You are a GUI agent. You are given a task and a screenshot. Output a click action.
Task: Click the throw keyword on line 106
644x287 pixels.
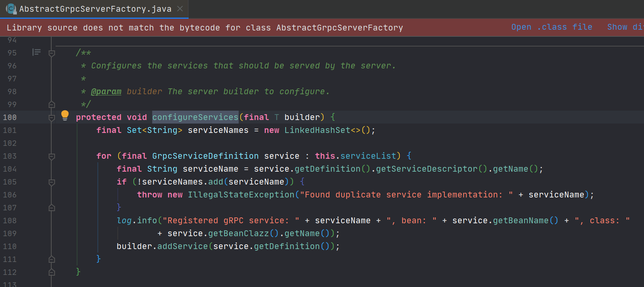[149, 195]
